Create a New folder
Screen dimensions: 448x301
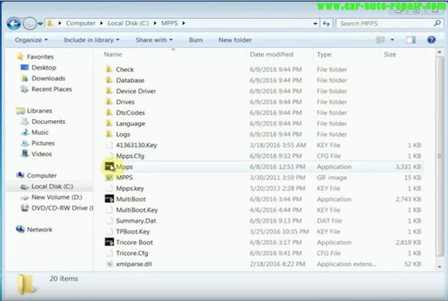click(x=235, y=40)
